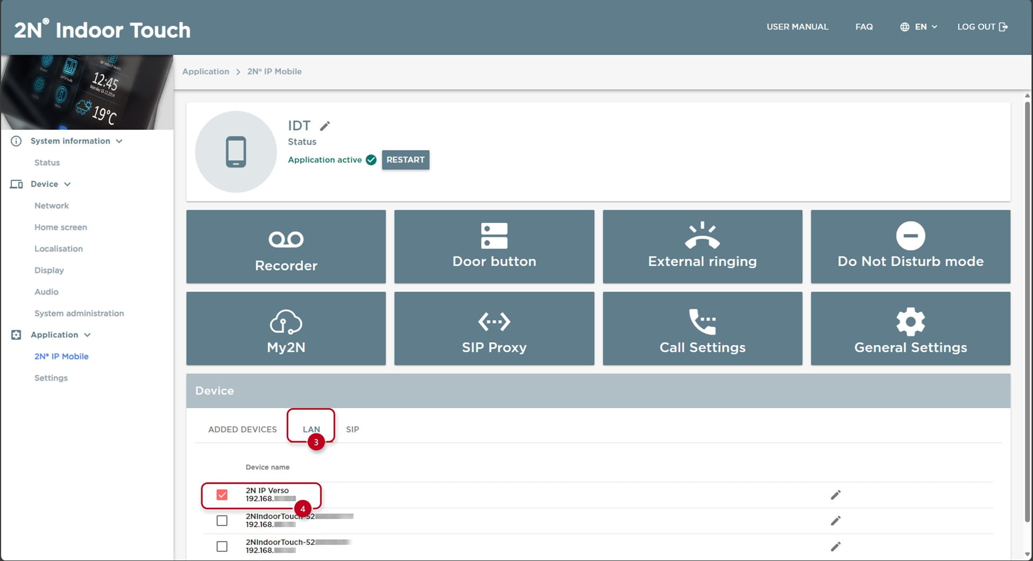
Task: Click the 2N IP Mobile breadcrumb
Action: tap(274, 72)
